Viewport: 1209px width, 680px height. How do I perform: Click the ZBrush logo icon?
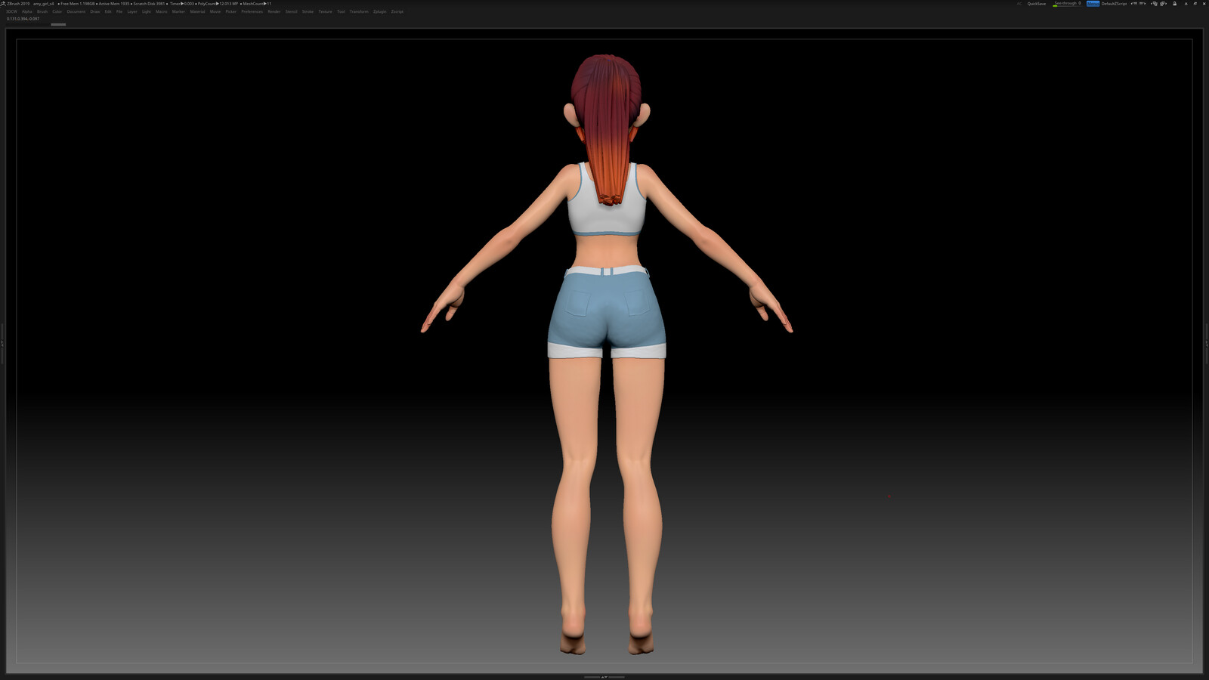pyautogui.click(x=3, y=4)
